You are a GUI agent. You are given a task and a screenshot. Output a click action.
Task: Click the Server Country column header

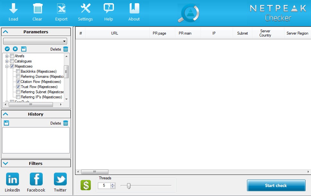tap(268, 33)
